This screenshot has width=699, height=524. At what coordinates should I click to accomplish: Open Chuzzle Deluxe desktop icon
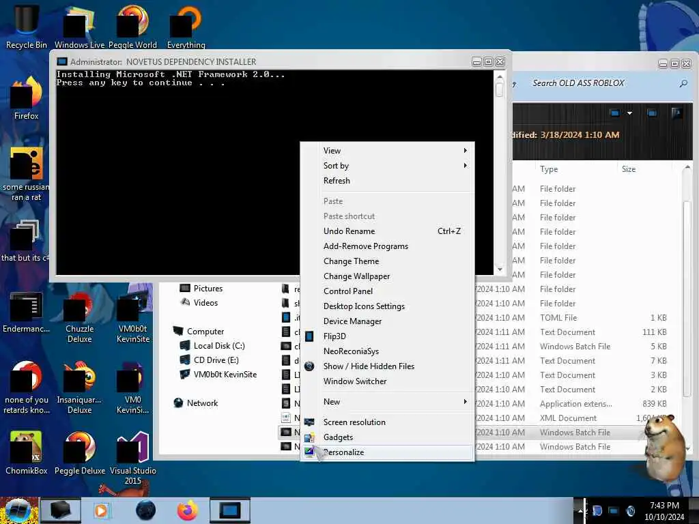pyautogui.click(x=80, y=317)
